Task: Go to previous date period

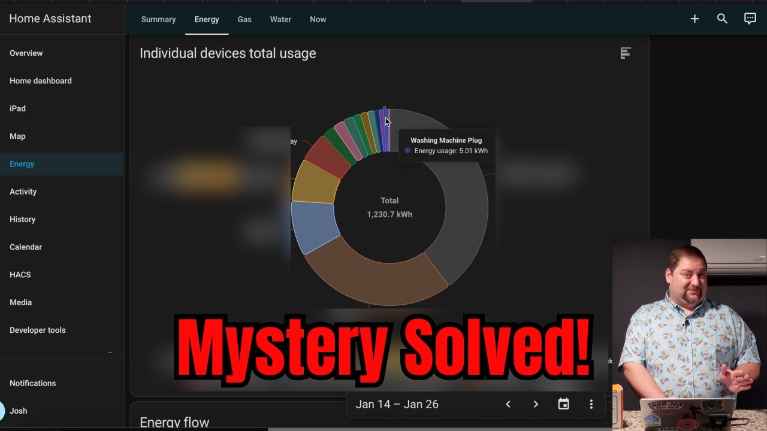Action: tap(508, 404)
